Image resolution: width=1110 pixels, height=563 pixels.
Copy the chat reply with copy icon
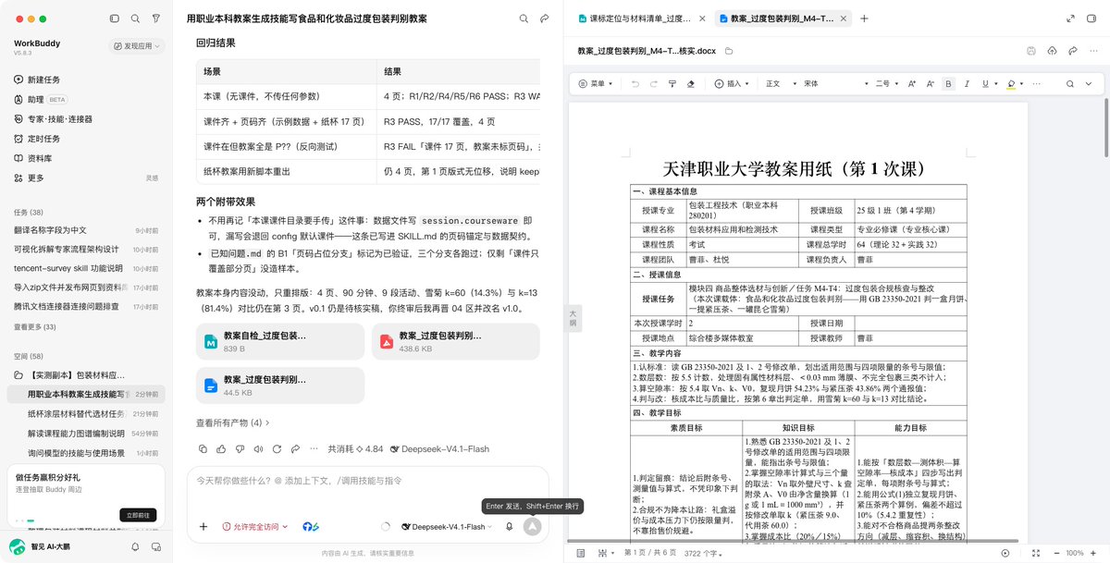click(203, 448)
